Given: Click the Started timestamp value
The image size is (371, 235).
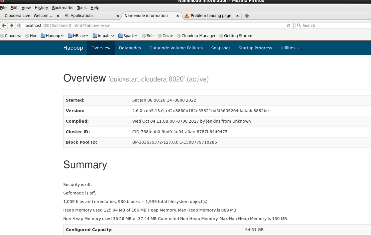Looking at the screenshot, I should (164, 100).
